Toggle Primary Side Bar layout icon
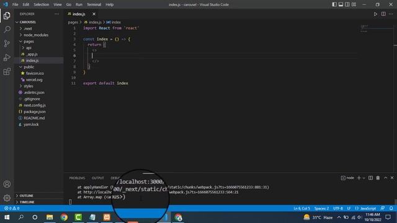Image resolution: width=397 pixels, height=223 pixels. pos(334,4)
